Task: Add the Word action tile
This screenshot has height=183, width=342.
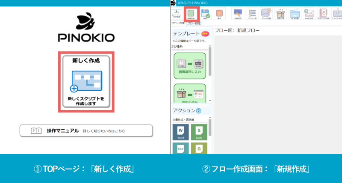Action: pos(180,132)
